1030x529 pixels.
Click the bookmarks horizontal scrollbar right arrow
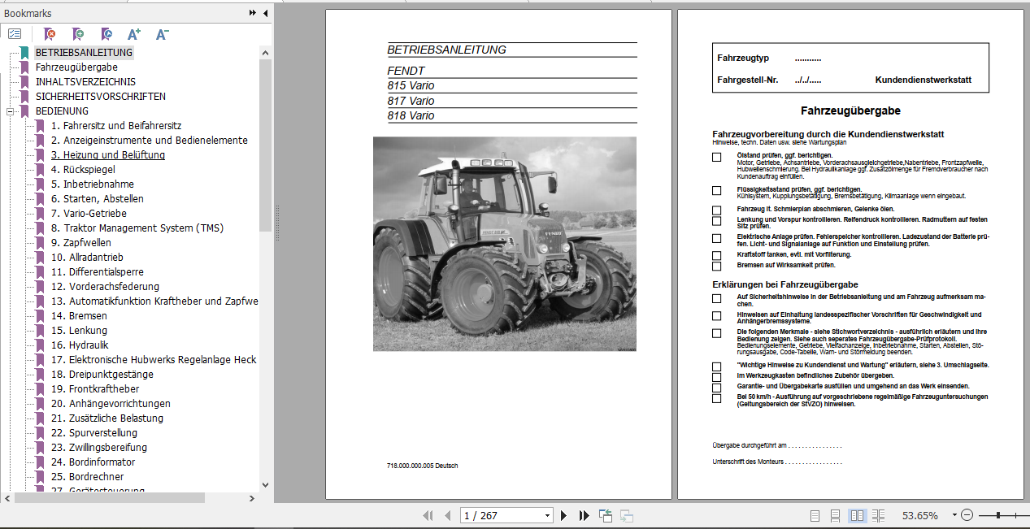click(x=251, y=498)
